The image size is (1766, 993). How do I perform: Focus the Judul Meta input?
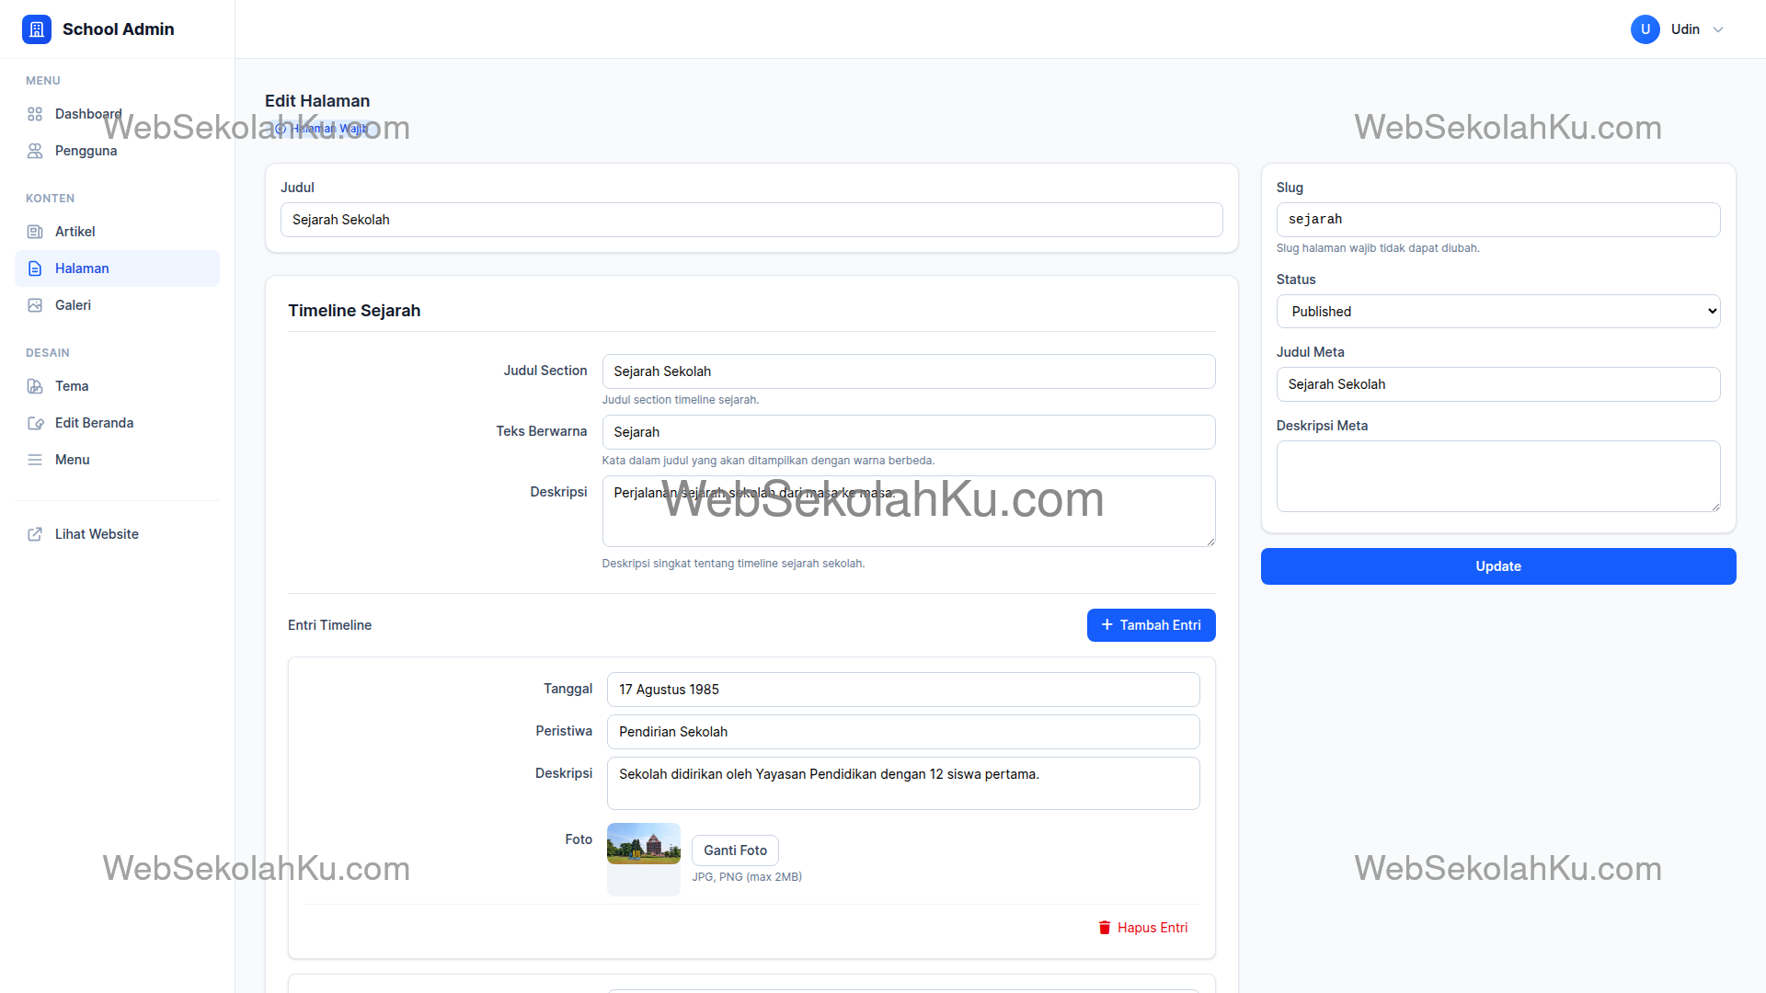point(1498,384)
